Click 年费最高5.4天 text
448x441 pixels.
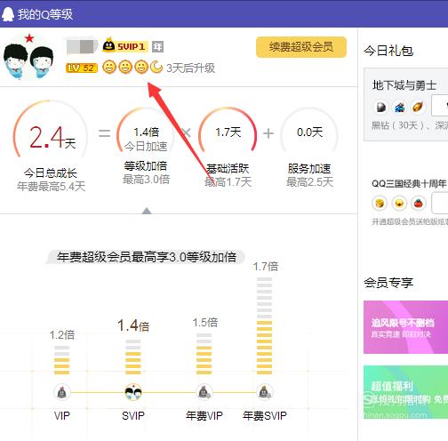[51, 187]
